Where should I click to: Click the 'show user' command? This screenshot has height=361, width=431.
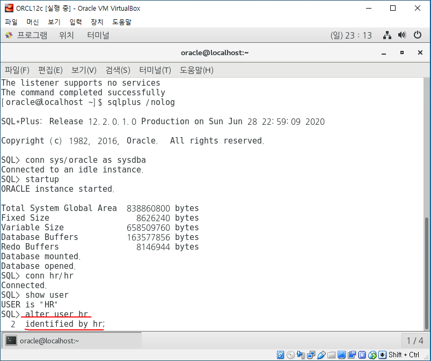pos(47,295)
